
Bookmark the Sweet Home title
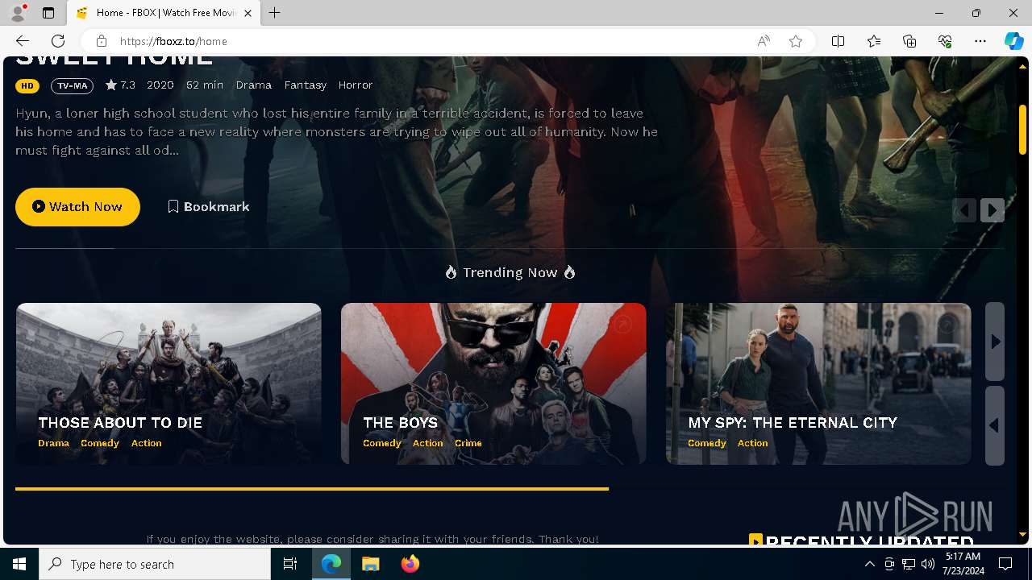(x=209, y=206)
